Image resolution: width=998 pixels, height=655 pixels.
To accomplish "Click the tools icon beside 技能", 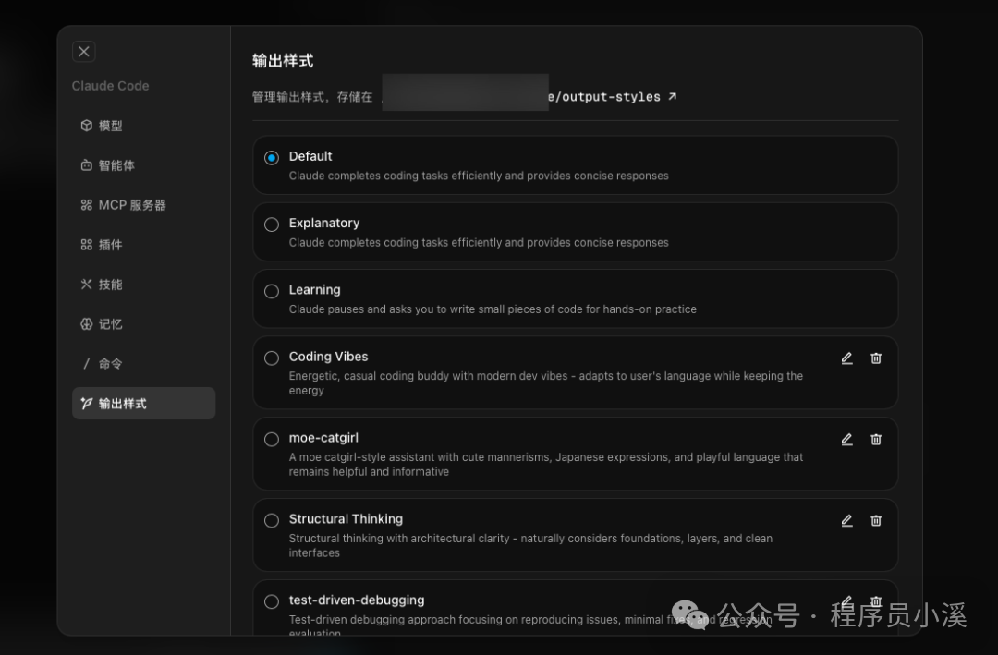I will (x=87, y=285).
